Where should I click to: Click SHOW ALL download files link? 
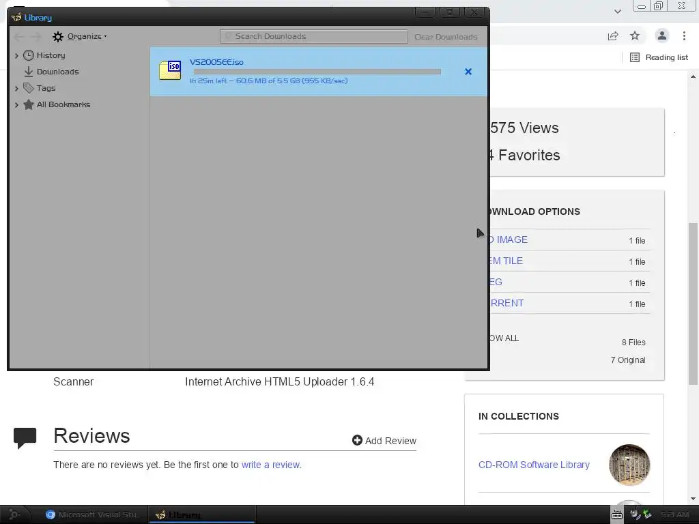click(504, 338)
